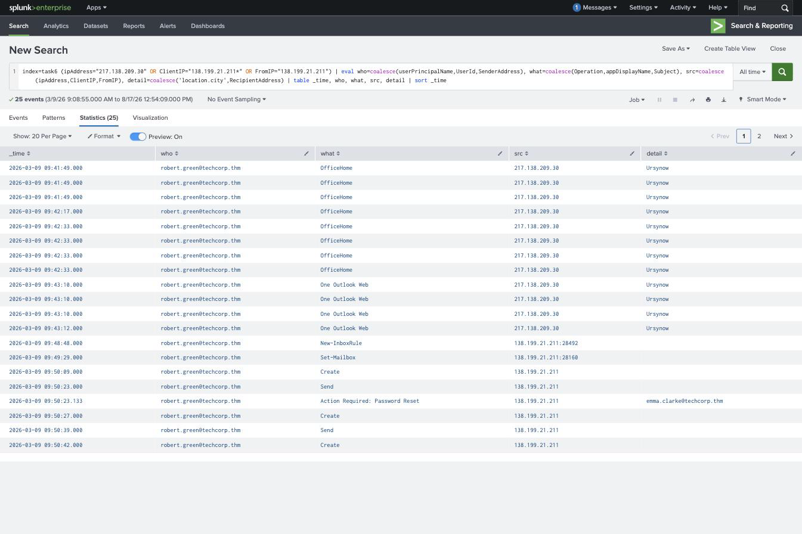Toggle the Preview switch off
The height and width of the screenshot is (534, 802).
[138, 136]
